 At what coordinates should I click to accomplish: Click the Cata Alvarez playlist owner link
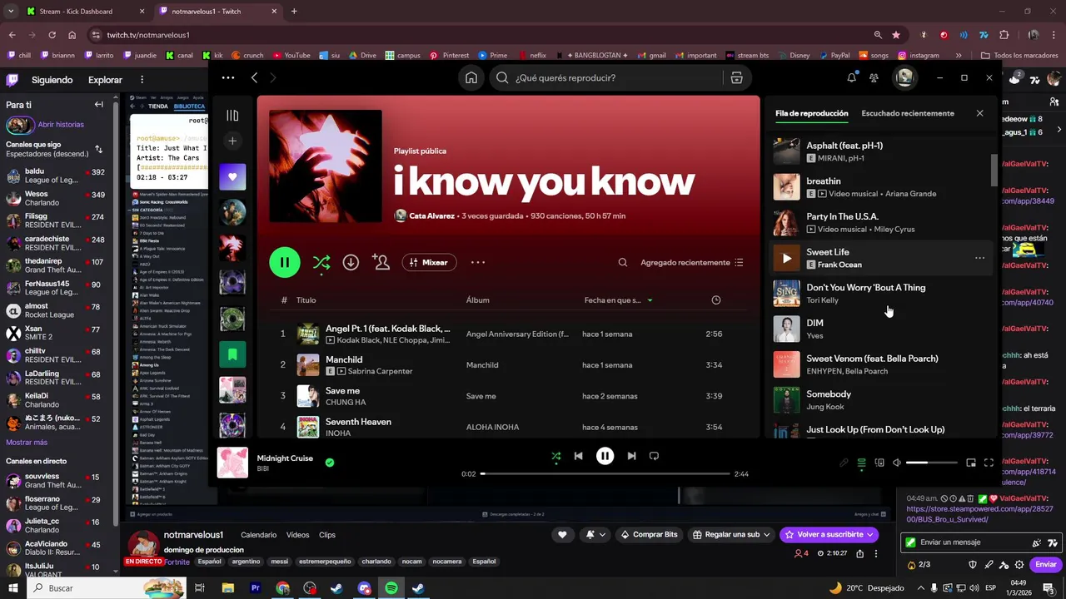(x=431, y=215)
